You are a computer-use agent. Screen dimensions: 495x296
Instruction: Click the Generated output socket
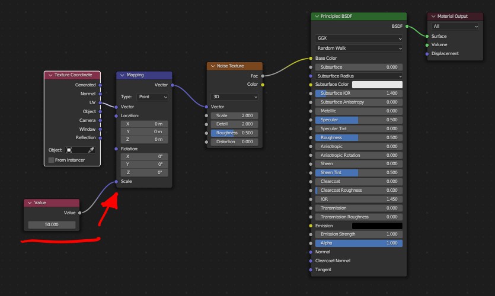coord(100,85)
